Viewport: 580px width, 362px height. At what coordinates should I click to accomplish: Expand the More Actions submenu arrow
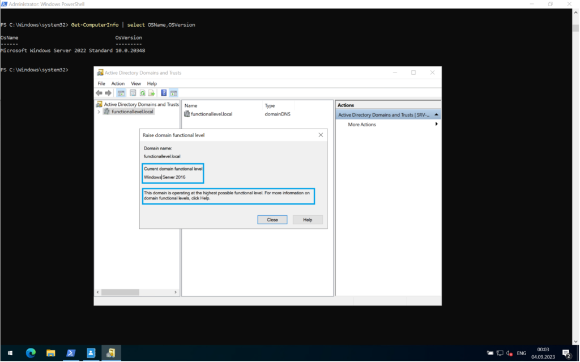pyautogui.click(x=436, y=124)
